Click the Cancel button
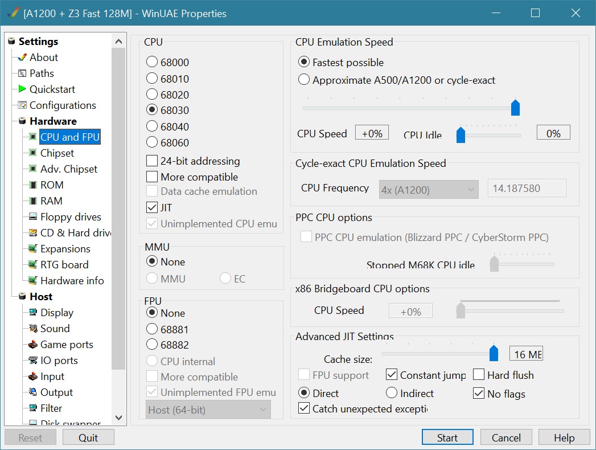The width and height of the screenshot is (596, 450). 506,437
